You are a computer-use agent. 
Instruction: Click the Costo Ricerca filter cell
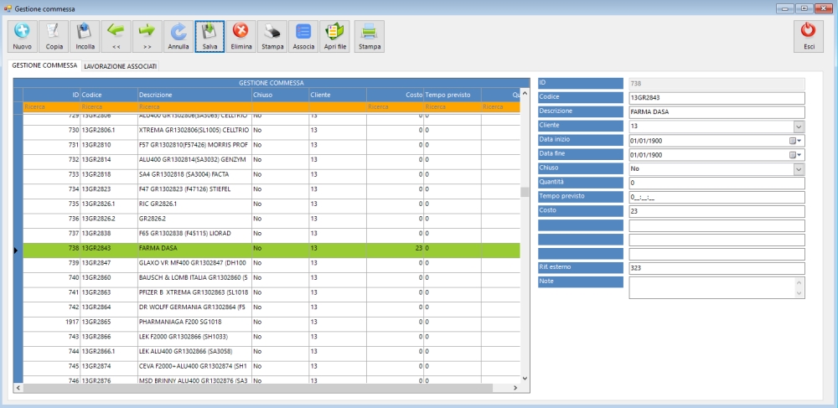[395, 106]
